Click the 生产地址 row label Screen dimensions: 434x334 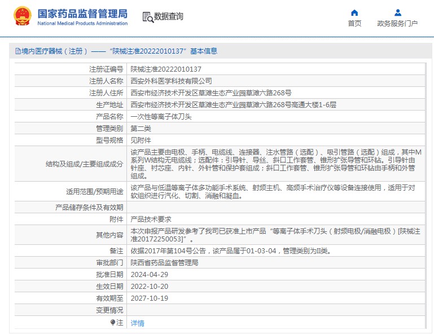pos(109,105)
